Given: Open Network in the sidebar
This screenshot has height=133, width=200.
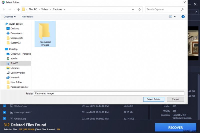Looking at the screenshot, I should (15, 78).
